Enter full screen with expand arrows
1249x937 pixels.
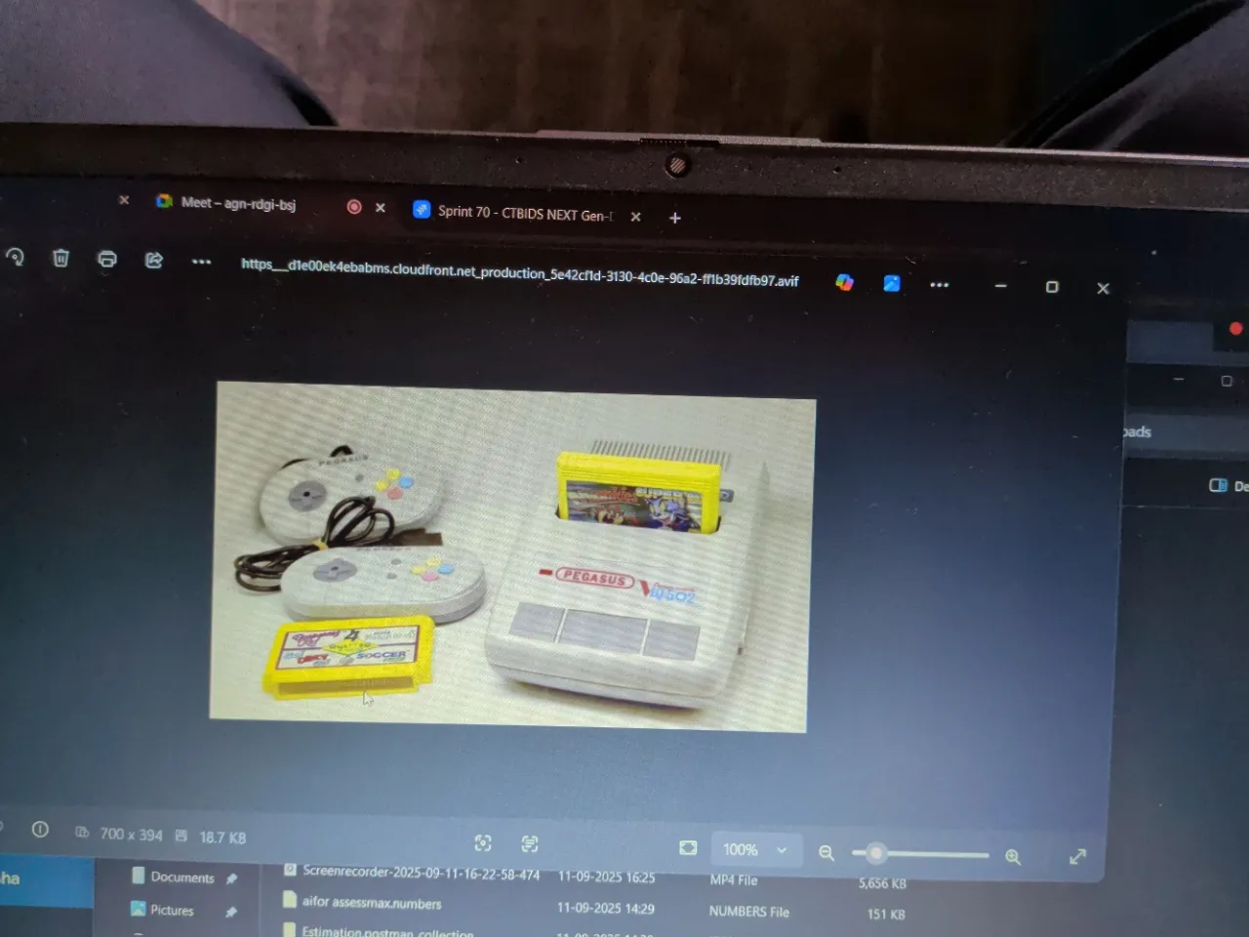[1077, 857]
